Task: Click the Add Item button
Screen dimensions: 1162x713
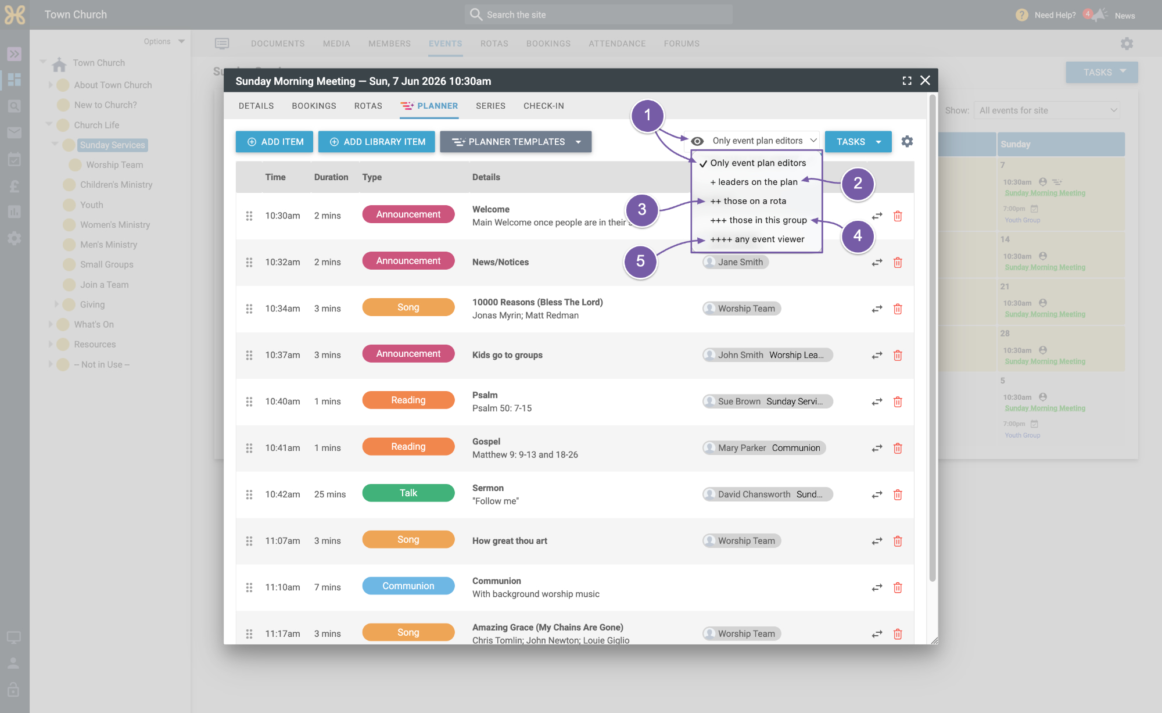Action: point(274,142)
